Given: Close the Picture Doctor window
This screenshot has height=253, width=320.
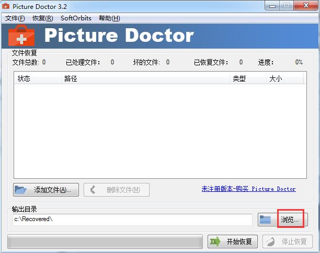Looking at the screenshot, I should click(306, 5).
